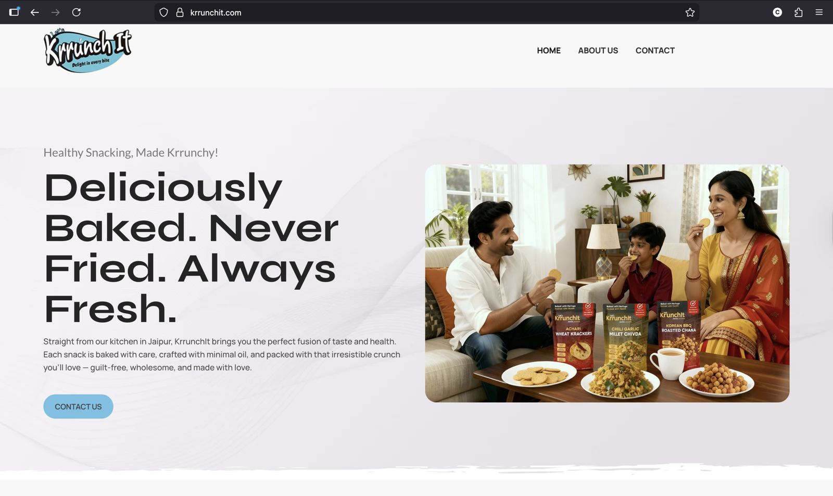Viewport: 833px width, 496px height.
Task: Click the browser forward arrow
Action: click(x=55, y=12)
